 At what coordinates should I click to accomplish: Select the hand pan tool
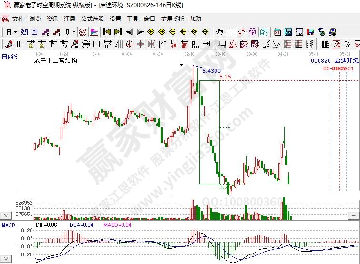coord(219,32)
